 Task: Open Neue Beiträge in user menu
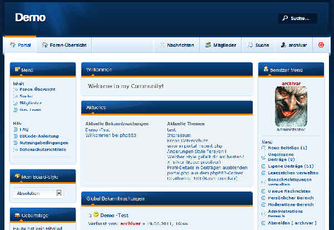(x=287, y=148)
